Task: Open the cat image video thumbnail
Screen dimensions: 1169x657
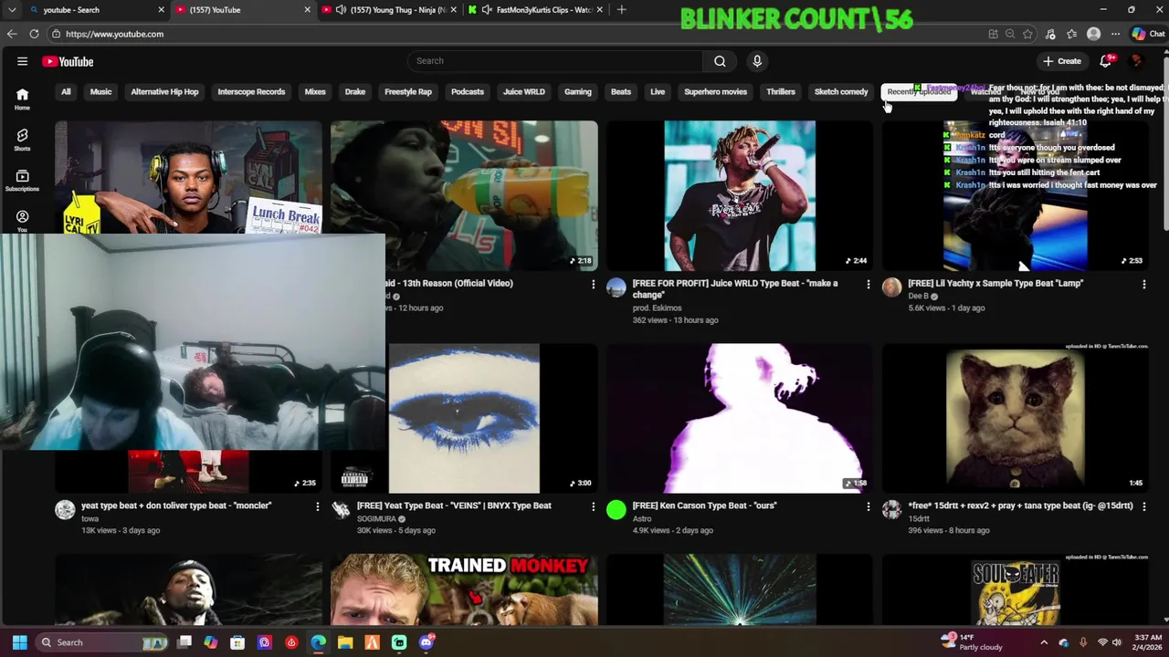Action: pyautogui.click(x=1015, y=419)
